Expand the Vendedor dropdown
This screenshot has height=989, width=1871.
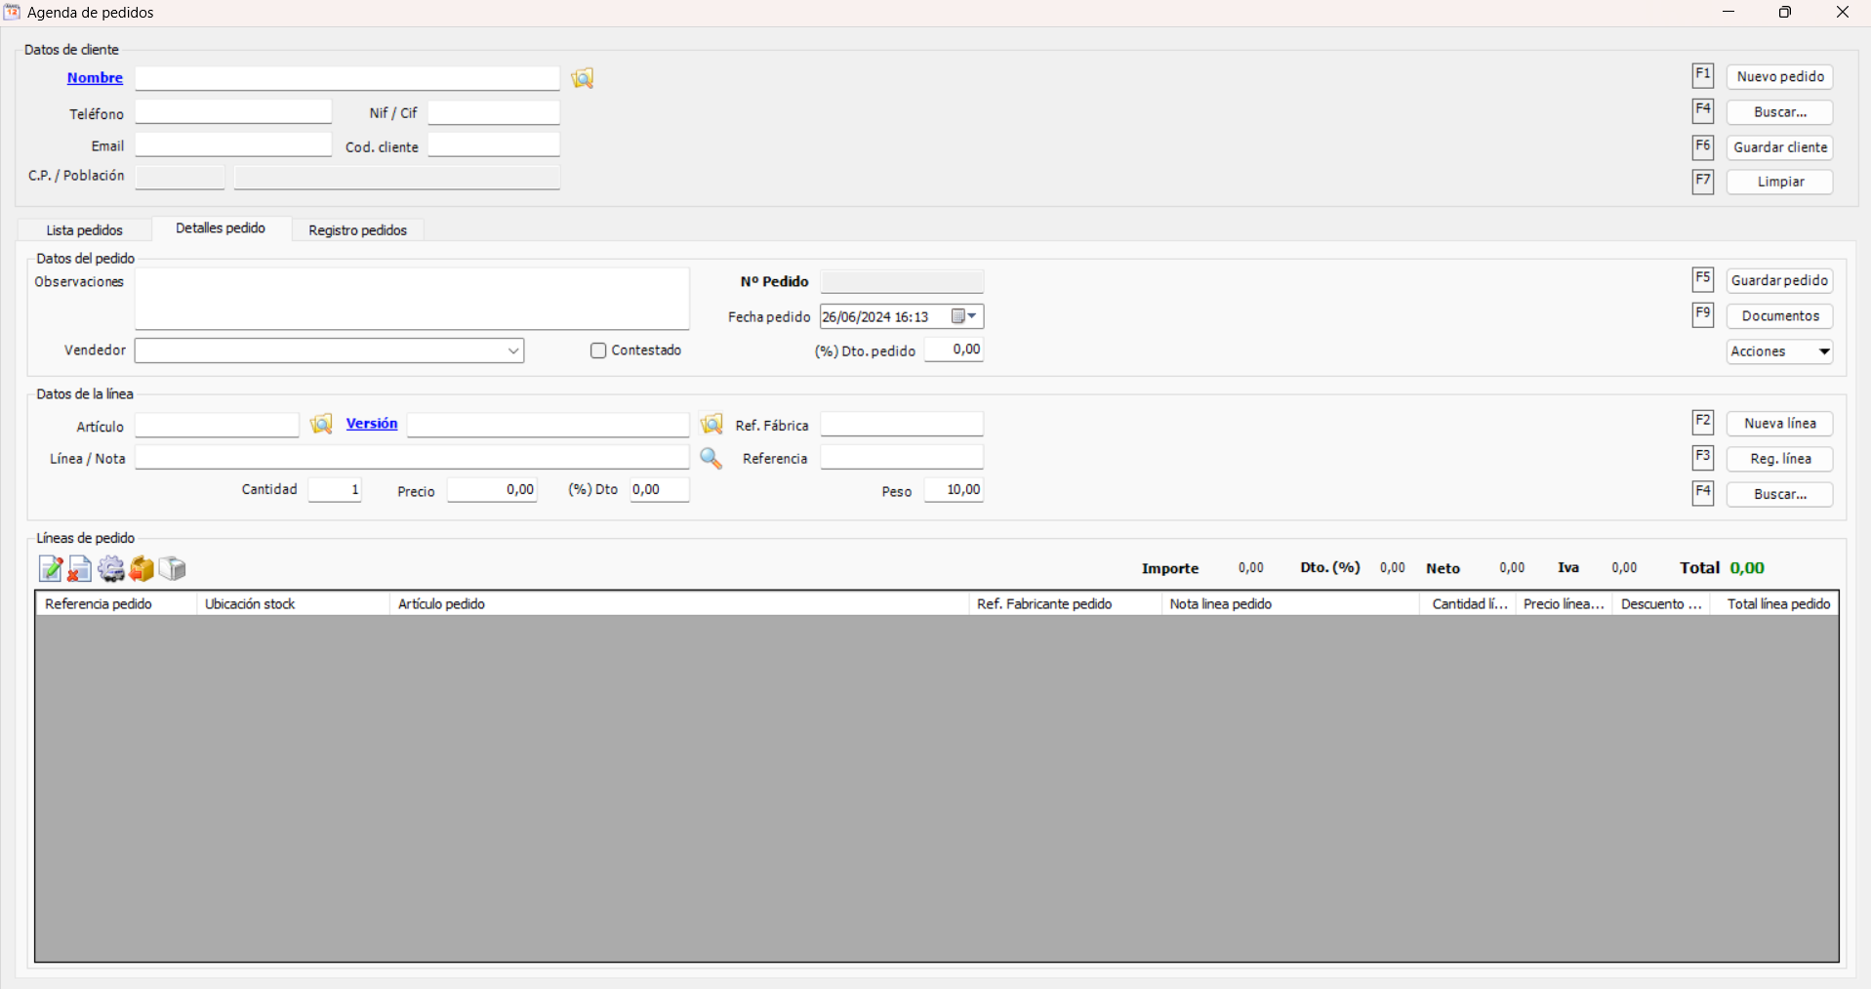click(x=513, y=350)
